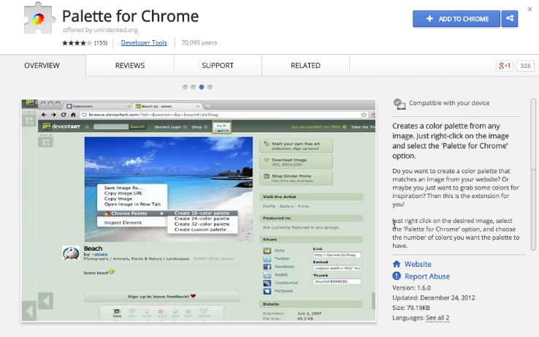Open the extension Website link
539x337 pixels.
[418, 264]
